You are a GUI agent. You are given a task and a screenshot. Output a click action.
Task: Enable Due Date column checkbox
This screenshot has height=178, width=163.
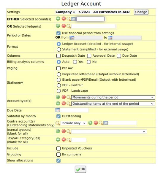click(119, 56)
